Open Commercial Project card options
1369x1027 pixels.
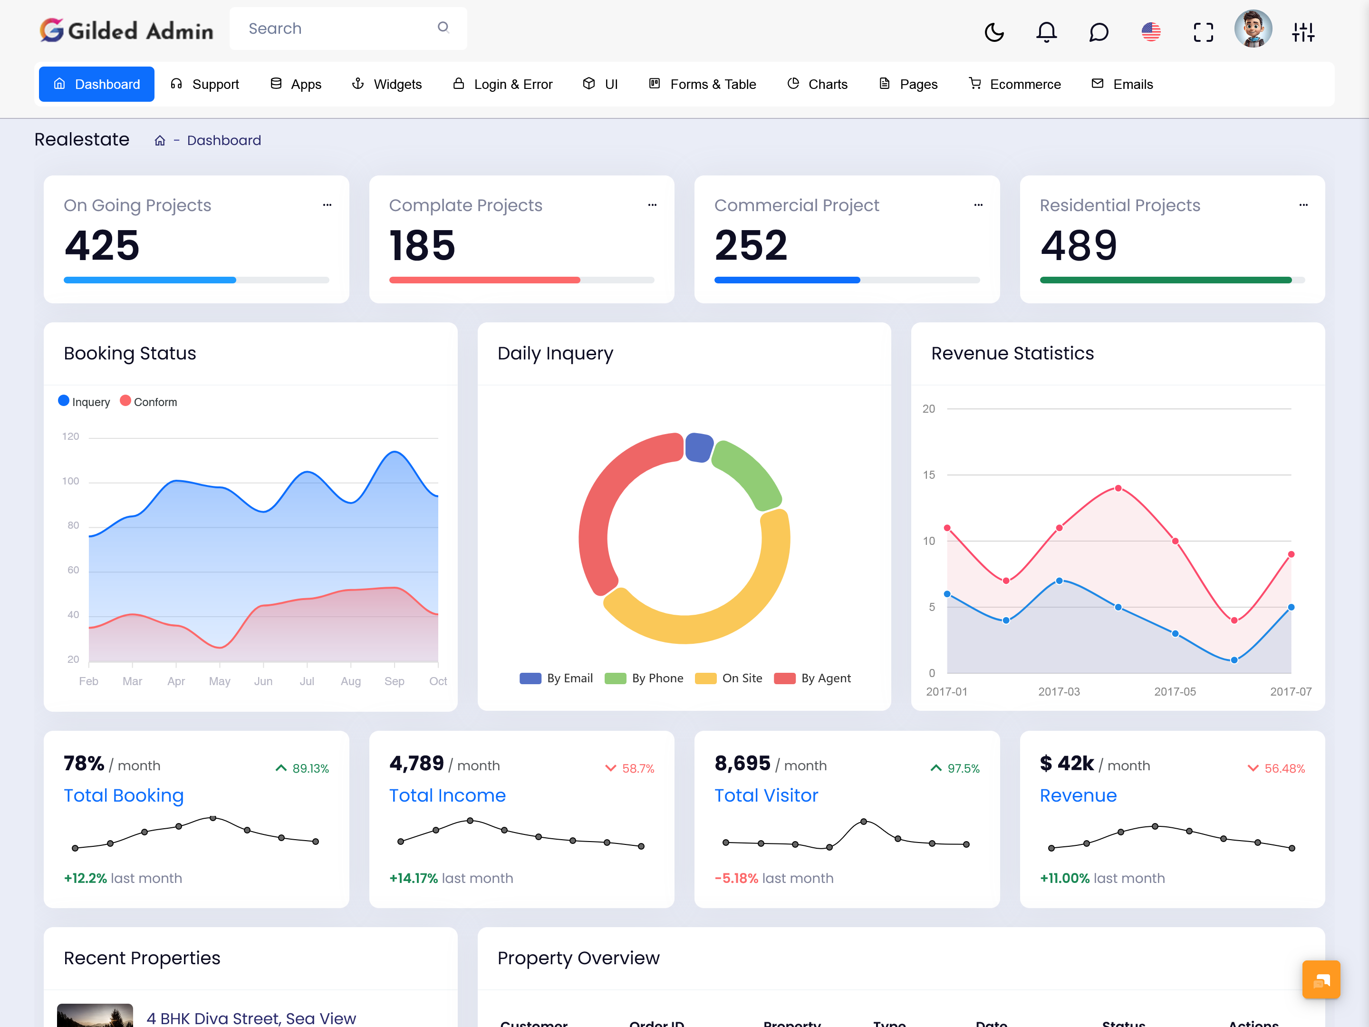[978, 205]
